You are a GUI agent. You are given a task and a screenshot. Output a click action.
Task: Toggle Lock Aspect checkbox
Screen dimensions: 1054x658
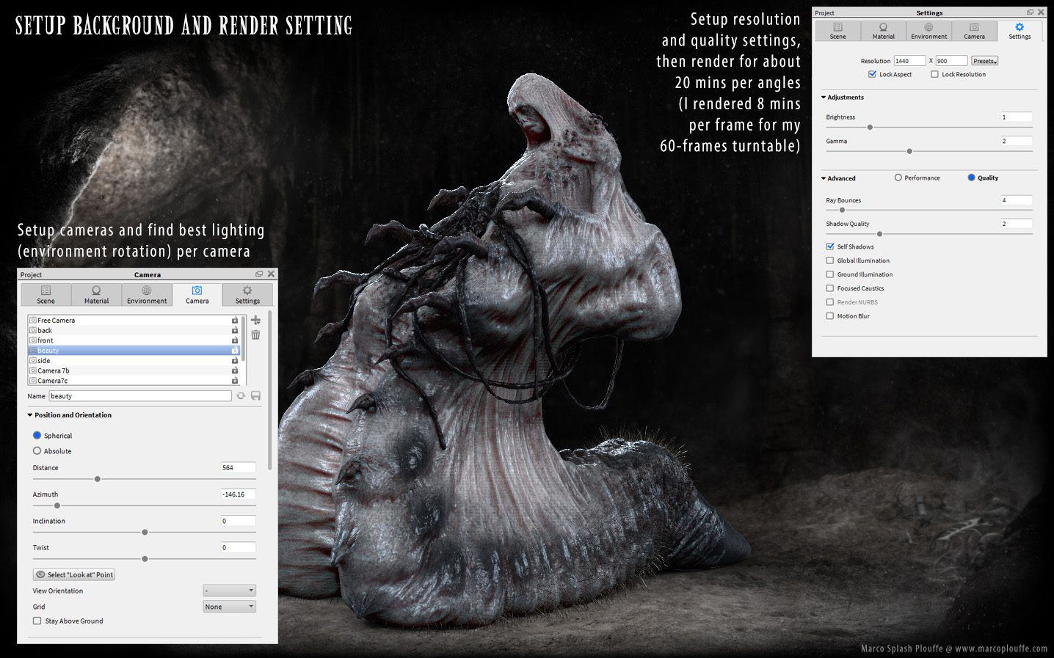(872, 74)
